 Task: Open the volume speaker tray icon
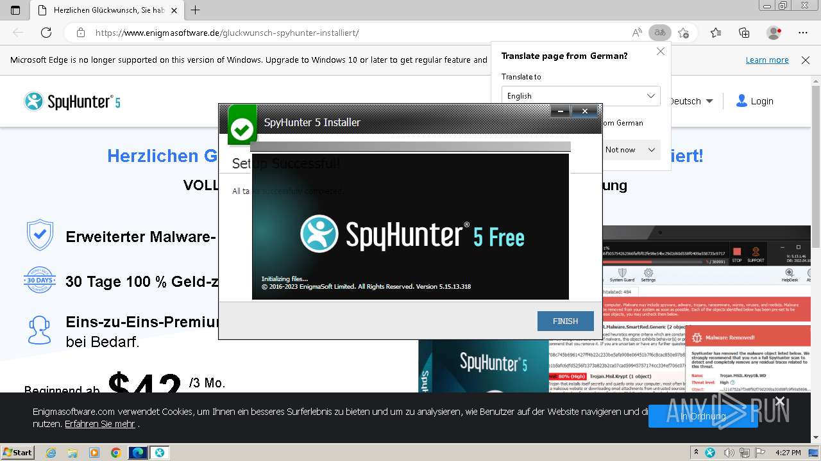[730, 453]
